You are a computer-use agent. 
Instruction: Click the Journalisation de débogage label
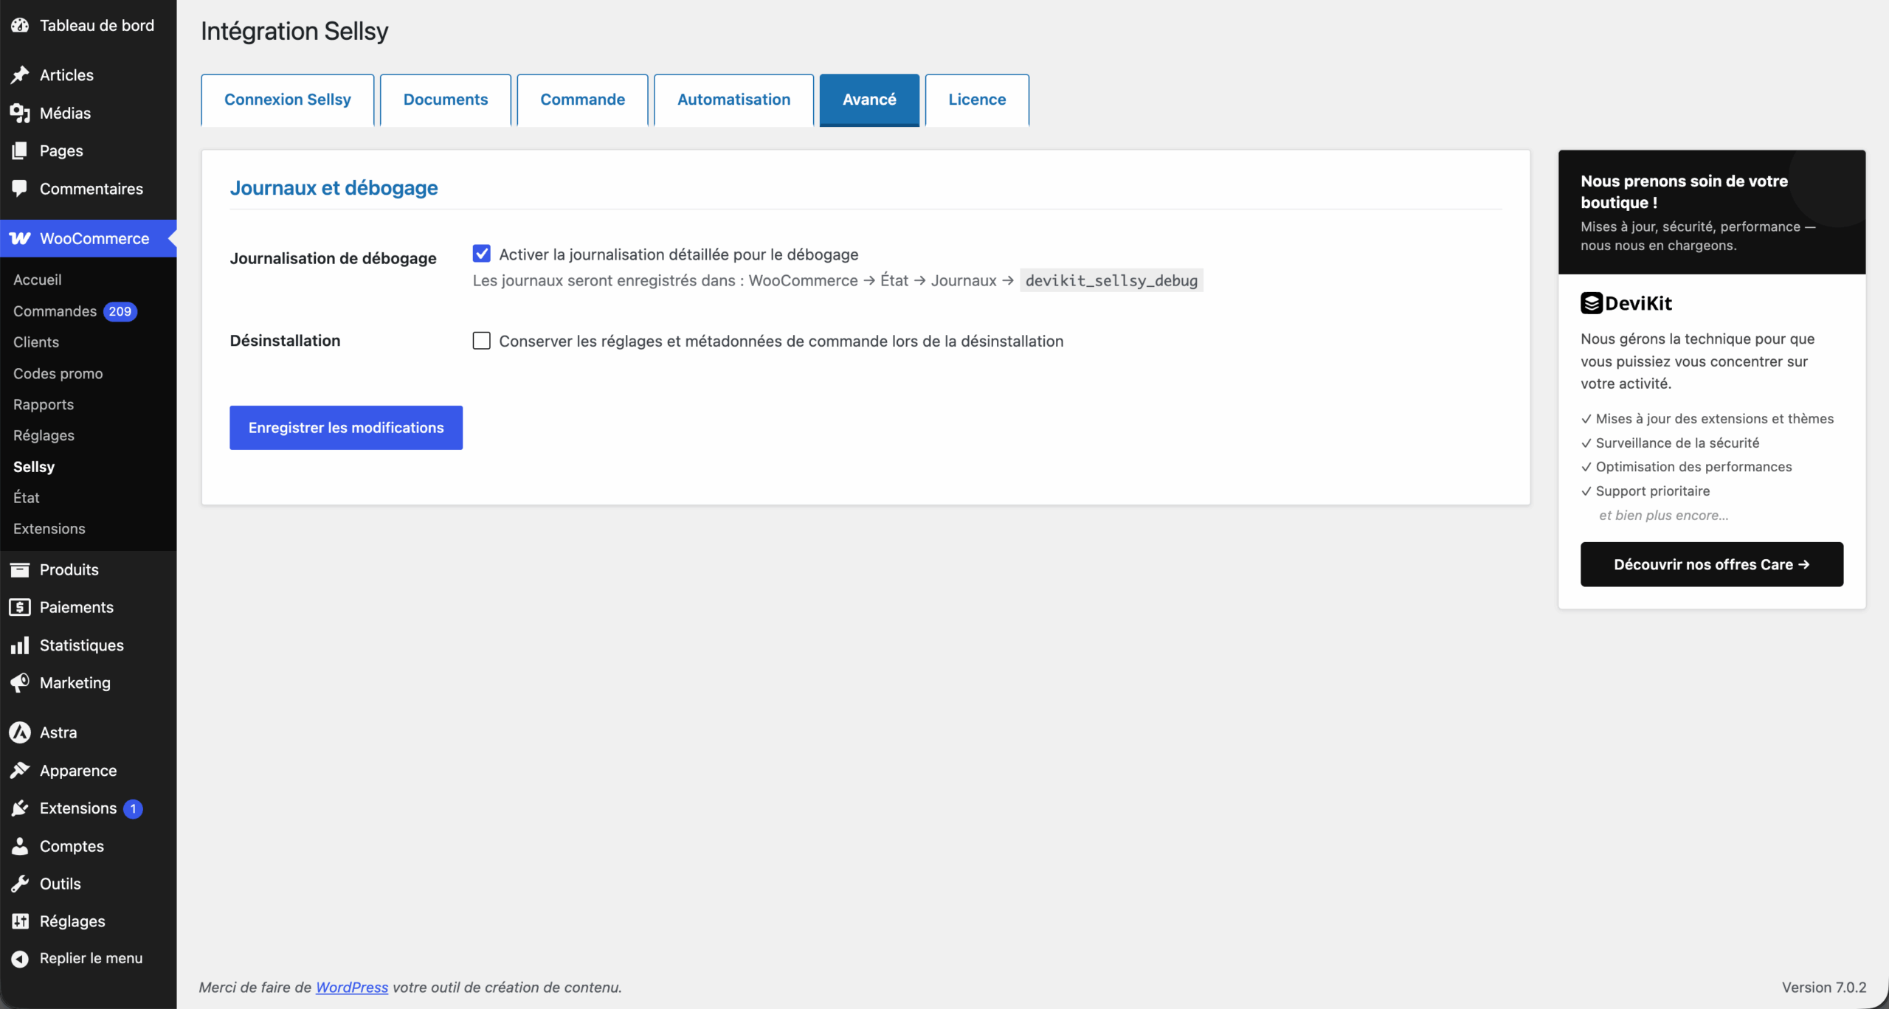333,258
